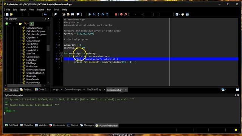Click the File Explorer horizontal scrollbar
This screenshot has height=136, width=242.
pos(24,85)
